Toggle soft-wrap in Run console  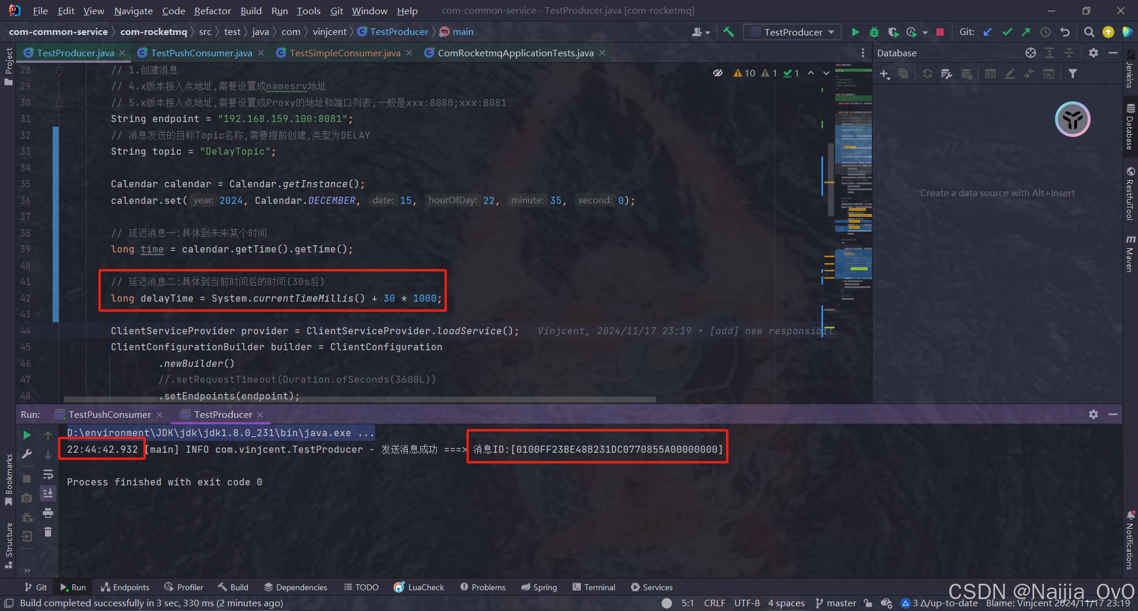(x=48, y=474)
